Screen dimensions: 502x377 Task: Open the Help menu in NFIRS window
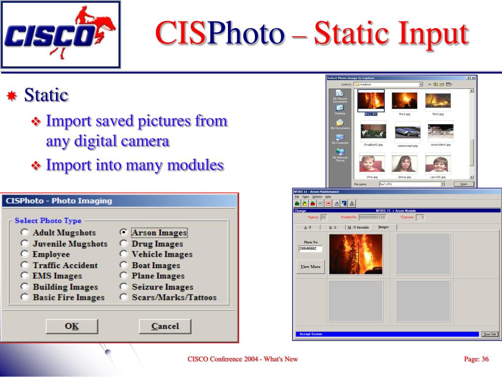click(x=328, y=197)
